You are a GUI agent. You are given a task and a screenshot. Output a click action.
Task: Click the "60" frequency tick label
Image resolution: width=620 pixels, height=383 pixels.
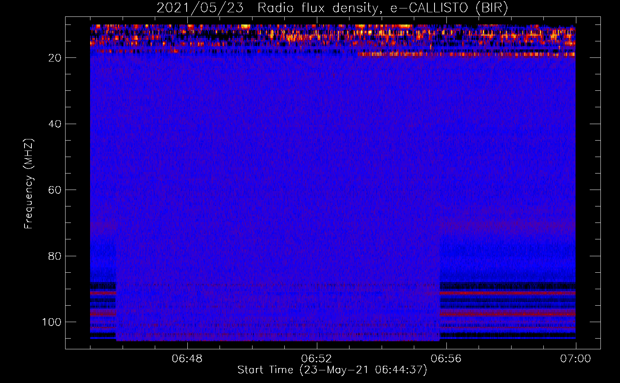[x=55, y=190]
